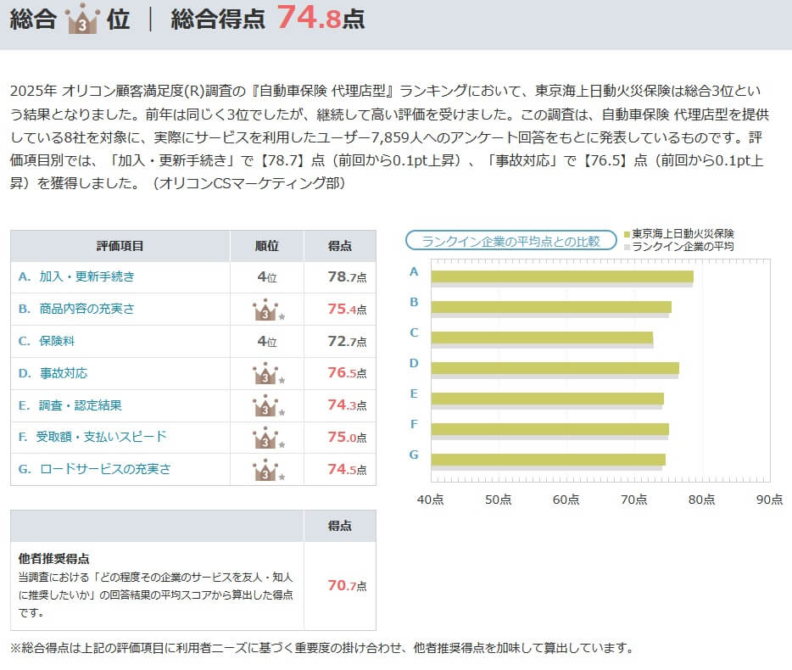
Task: Click the ランクイン企業の平均点との比較 pill label
Action: point(510,241)
